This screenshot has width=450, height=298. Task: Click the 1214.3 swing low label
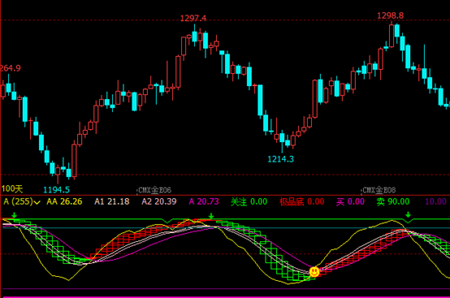pyautogui.click(x=281, y=159)
